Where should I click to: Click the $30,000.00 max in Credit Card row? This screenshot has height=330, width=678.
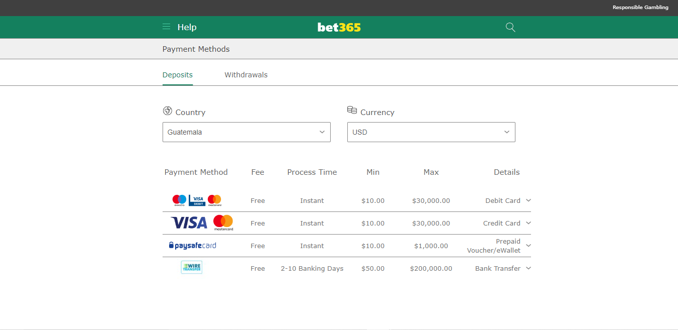point(431,223)
